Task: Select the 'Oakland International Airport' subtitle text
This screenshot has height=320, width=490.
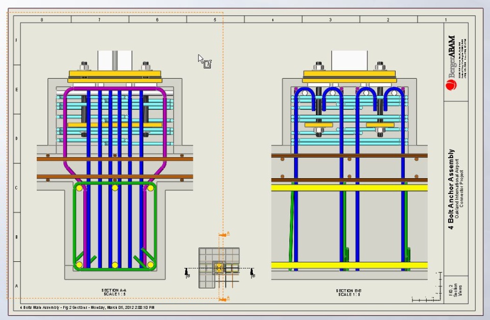Action: [x=457, y=188]
